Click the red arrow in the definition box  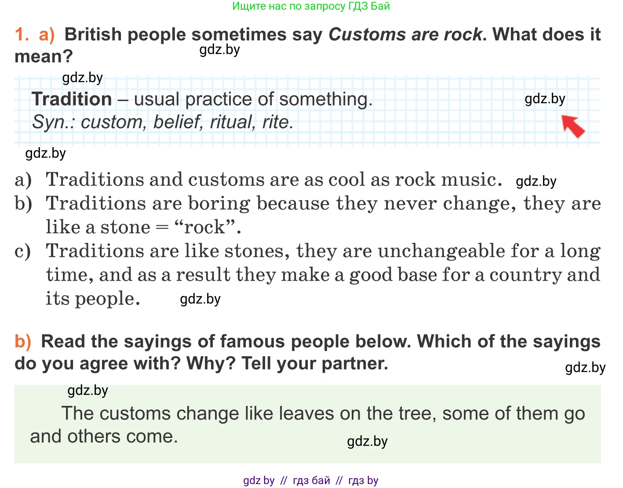click(x=574, y=127)
